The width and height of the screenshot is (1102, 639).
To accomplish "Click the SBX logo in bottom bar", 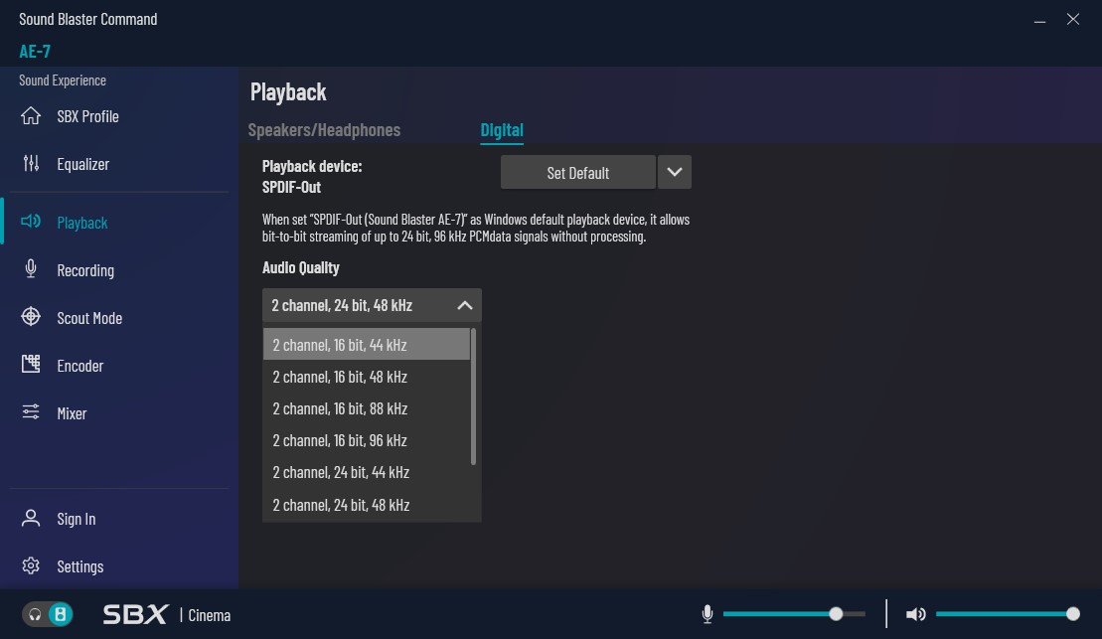I will (135, 614).
